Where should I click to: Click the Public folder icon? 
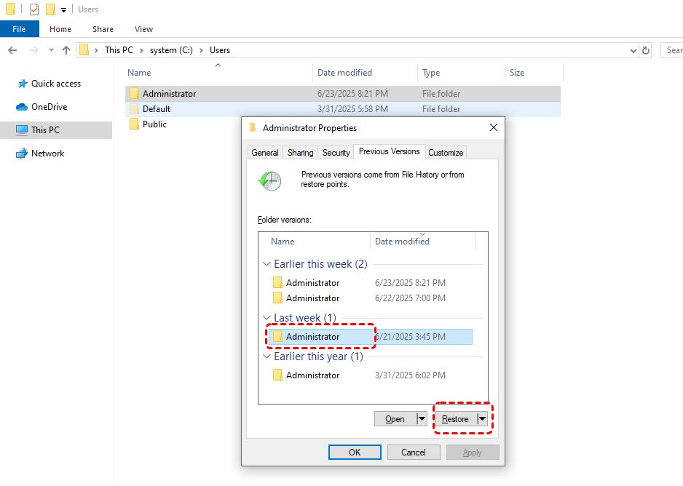(x=134, y=124)
